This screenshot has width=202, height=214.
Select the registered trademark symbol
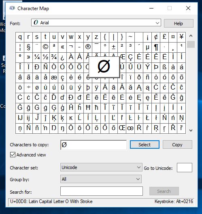click(x=88, y=47)
